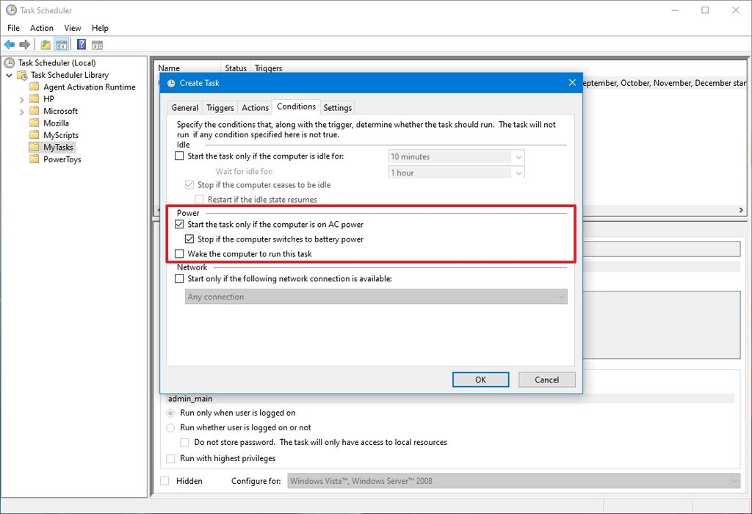This screenshot has height=514, width=752.
Task: Expand the Microsoft tree node in sidebar
Action: 22,110
